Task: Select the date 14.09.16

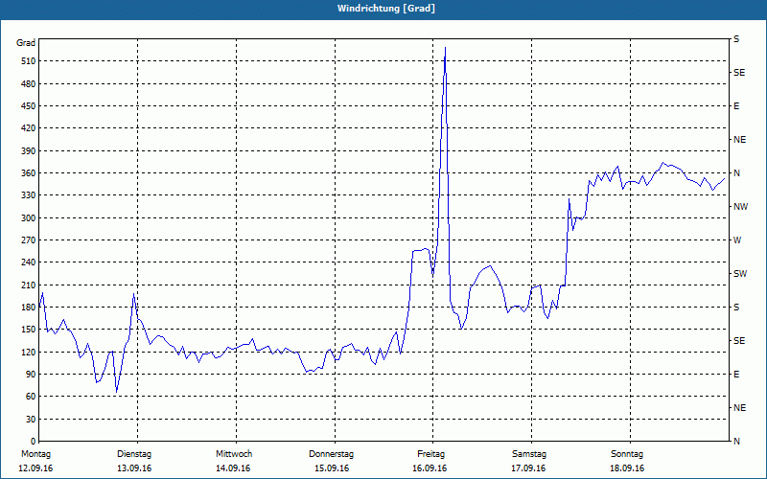Action: click(x=233, y=468)
